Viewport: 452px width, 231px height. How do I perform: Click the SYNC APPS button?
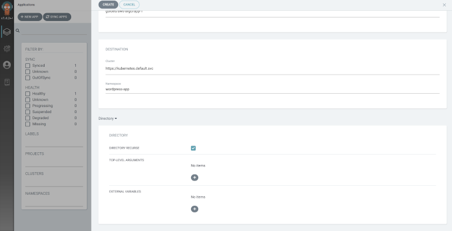pos(57,17)
